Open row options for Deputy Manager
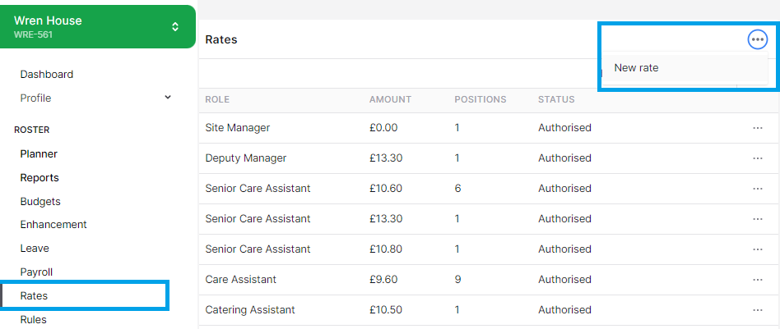 [757, 158]
